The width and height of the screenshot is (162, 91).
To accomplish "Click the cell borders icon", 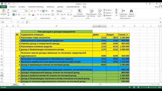I will point(24,15).
